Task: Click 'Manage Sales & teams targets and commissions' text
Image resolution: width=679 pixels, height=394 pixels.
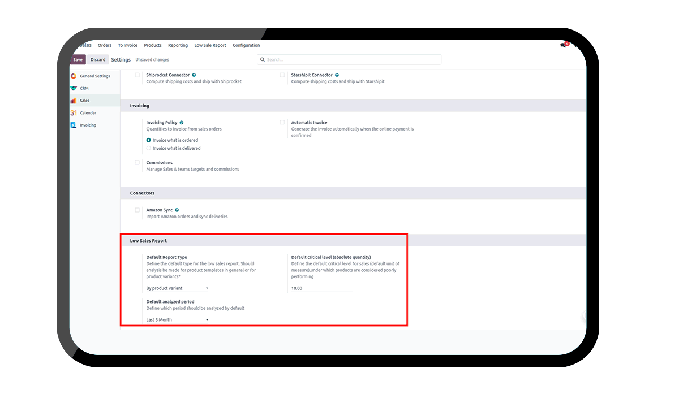Action: [193, 169]
